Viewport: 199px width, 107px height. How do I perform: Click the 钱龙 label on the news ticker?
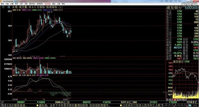(4, 105)
